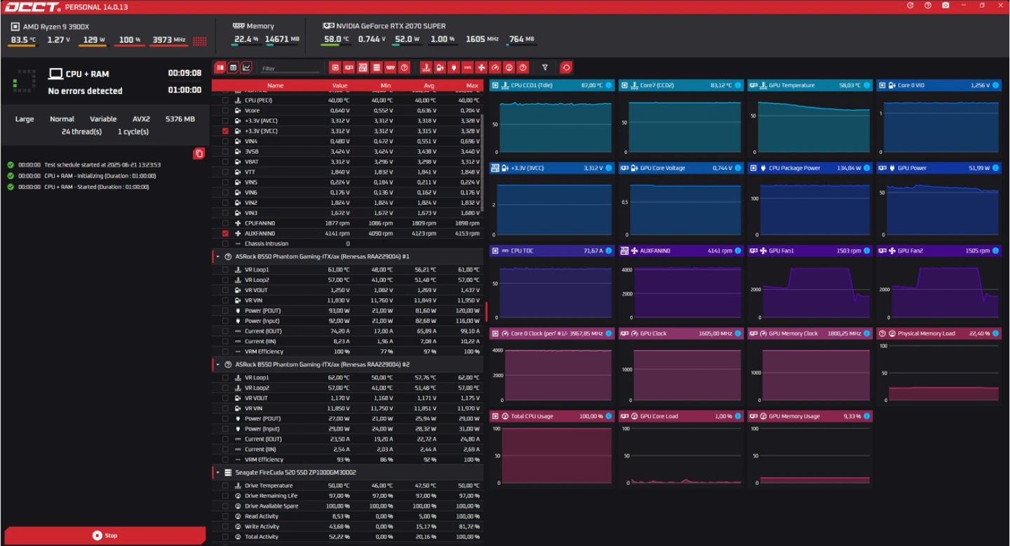This screenshot has width=1010, height=546.
Task: Check the Vcore sensor checkbox
Action: pos(225,111)
